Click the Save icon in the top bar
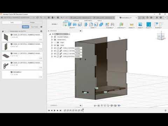This screenshot has height=126, width=168. click(58, 17)
